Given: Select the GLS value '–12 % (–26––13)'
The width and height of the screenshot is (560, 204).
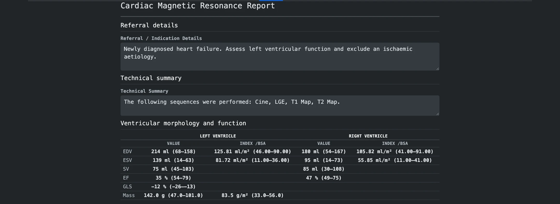Looking at the screenshot, I should (173, 187).
